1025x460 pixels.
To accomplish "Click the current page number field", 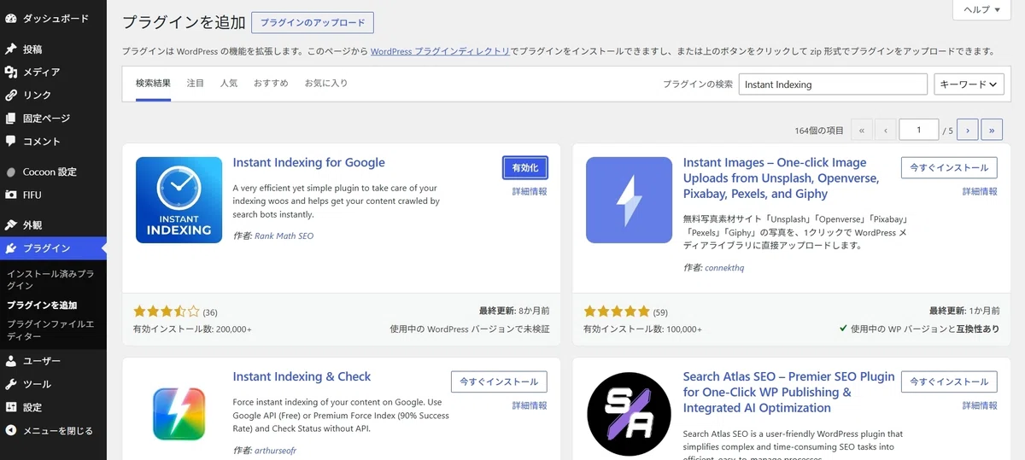I will (920, 131).
